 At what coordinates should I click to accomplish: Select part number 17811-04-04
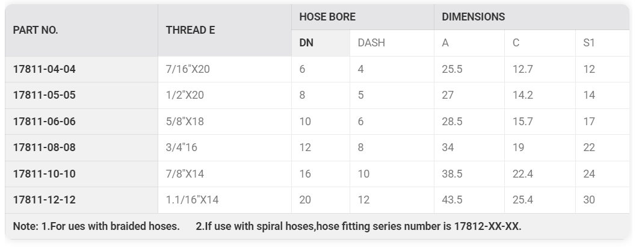[x=44, y=69]
